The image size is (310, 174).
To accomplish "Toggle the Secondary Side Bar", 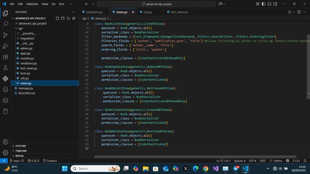I will pos(275,4).
